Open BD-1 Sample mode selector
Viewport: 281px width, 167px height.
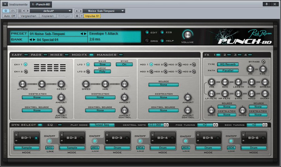pos(27,148)
